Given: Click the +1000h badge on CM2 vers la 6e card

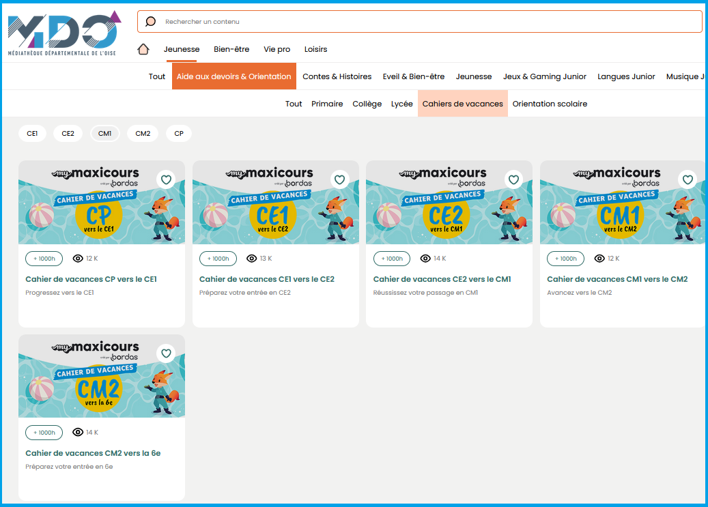Looking at the screenshot, I should pos(44,433).
